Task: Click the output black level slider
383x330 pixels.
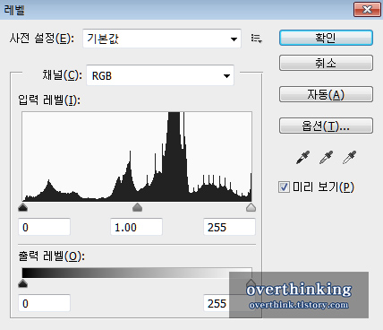Action: 22,283
